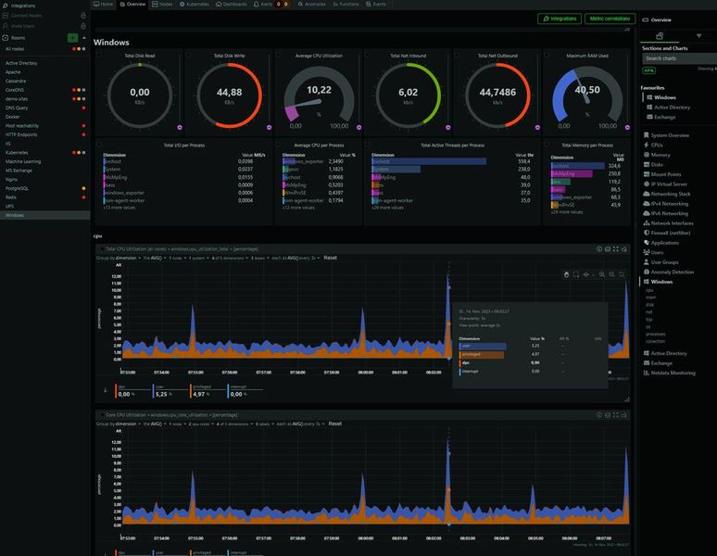Click the Search charts input field

point(679,58)
